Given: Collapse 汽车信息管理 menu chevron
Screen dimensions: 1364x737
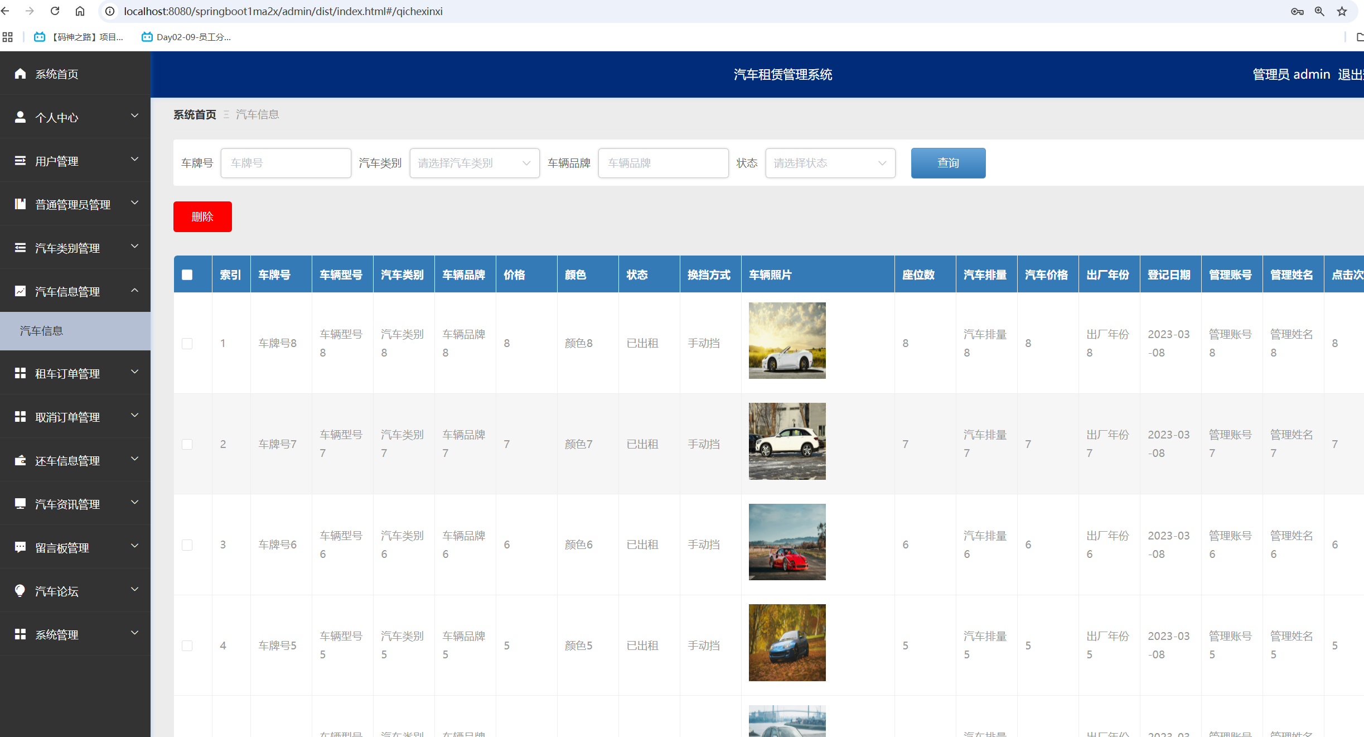Looking at the screenshot, I should (x=134, y=290).
